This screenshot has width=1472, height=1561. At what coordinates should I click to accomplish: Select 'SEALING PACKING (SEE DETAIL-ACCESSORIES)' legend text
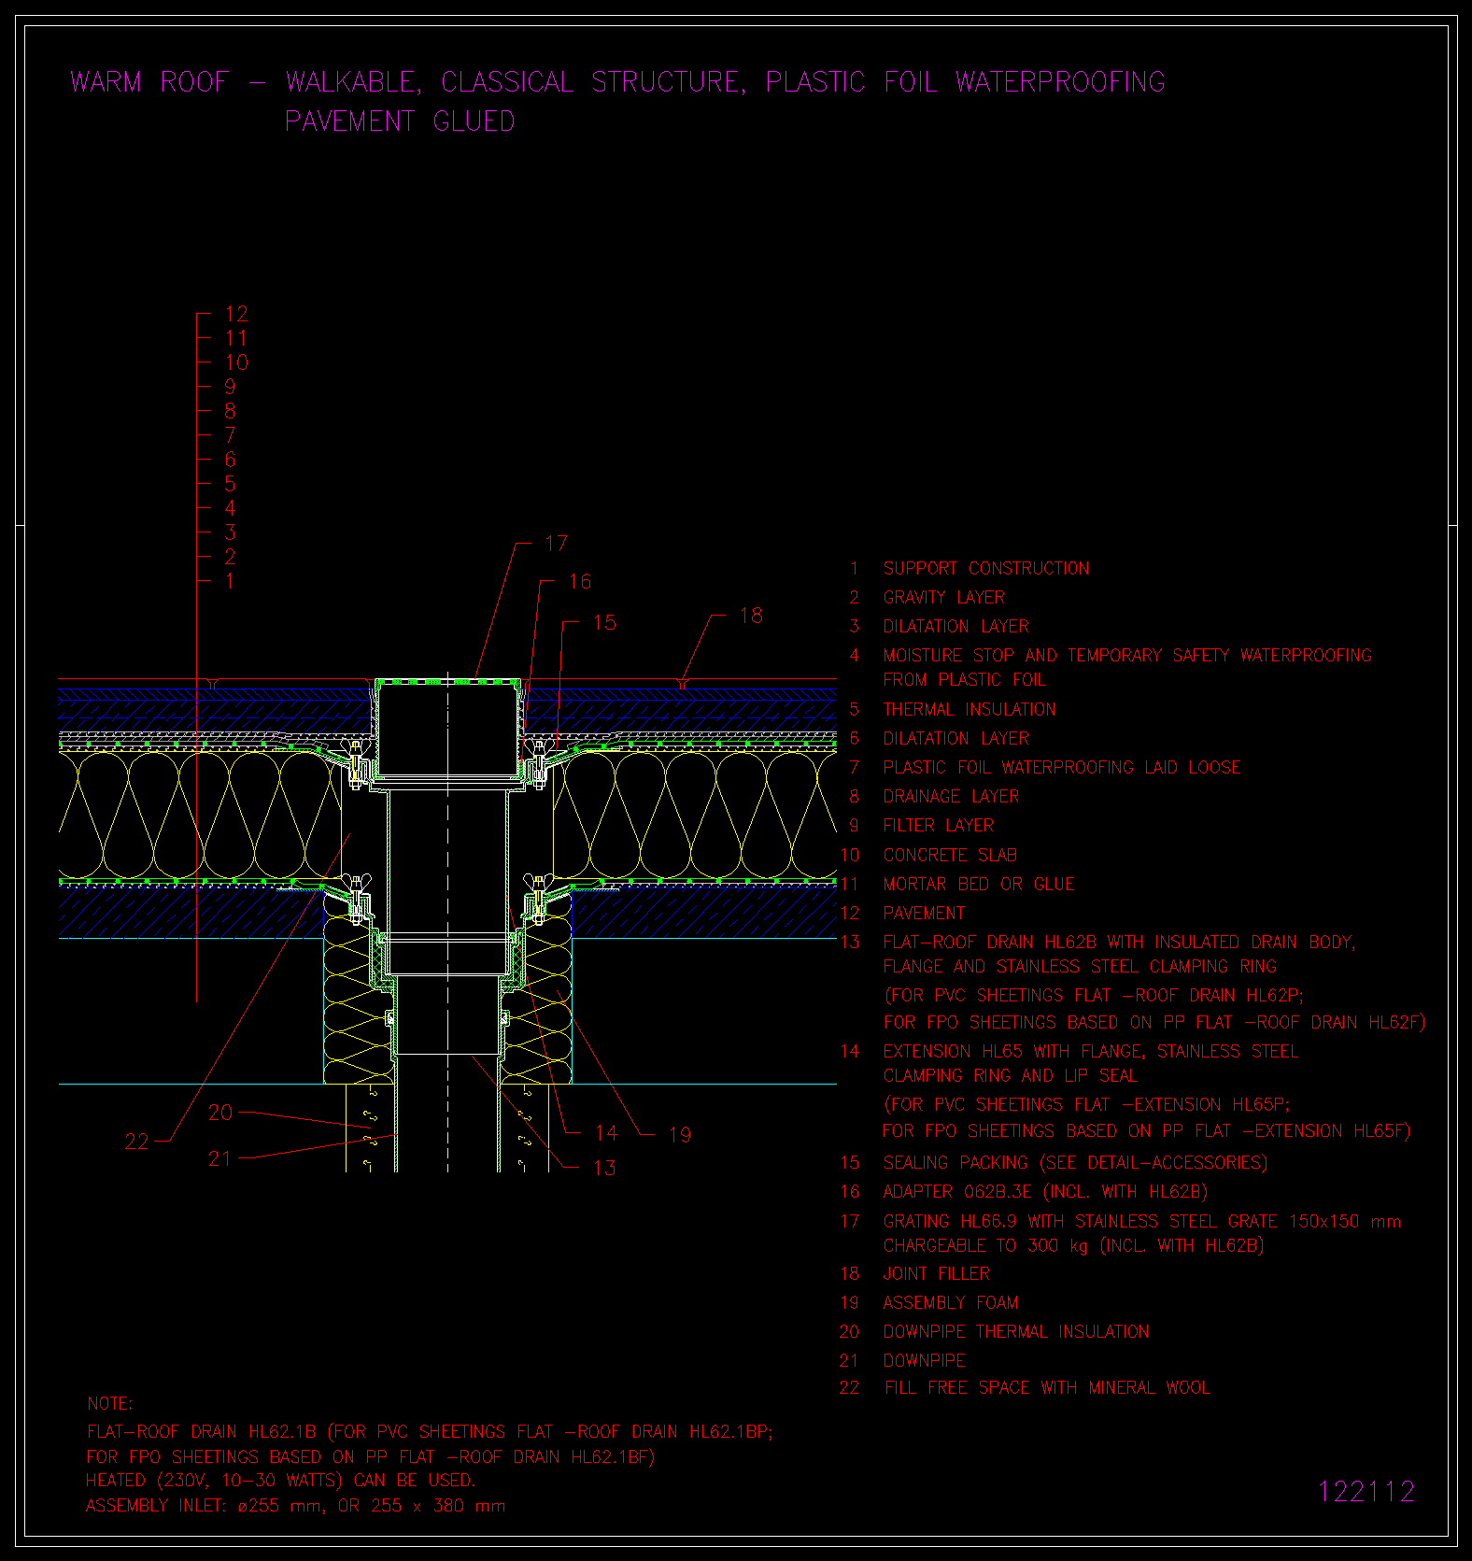[1074, 1163]
